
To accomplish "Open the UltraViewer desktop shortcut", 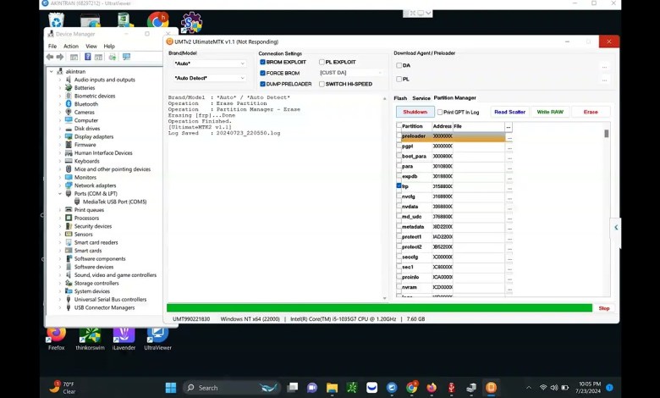I will 157,334.
